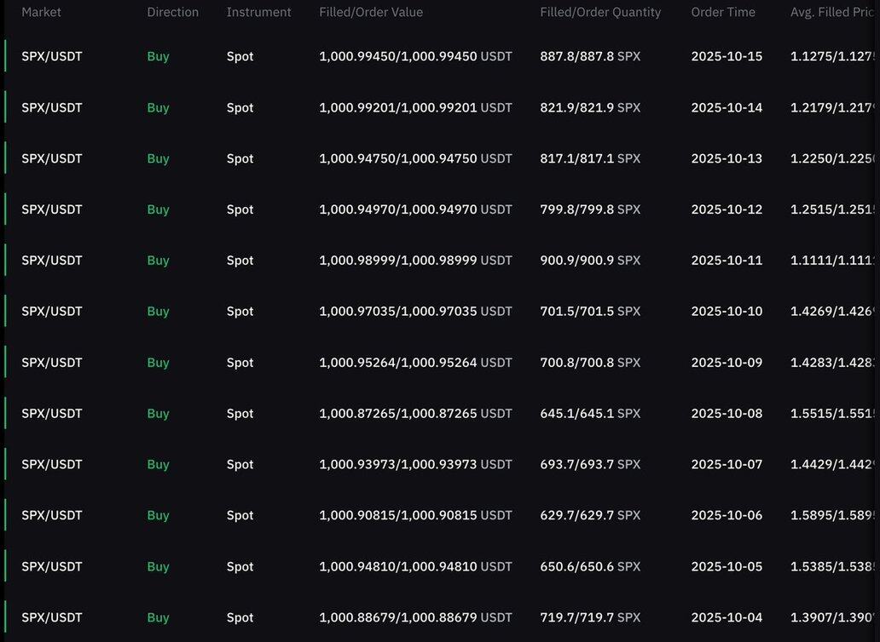Select the 2025-10-08 order time cell
This screenshot has width=880, height=642.
pyautogui.click(x=727, y=414)
